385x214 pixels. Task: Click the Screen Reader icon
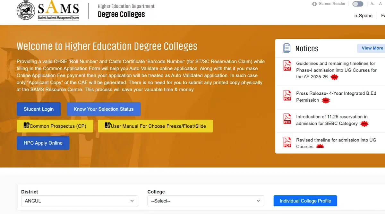[x=314, y=4]
